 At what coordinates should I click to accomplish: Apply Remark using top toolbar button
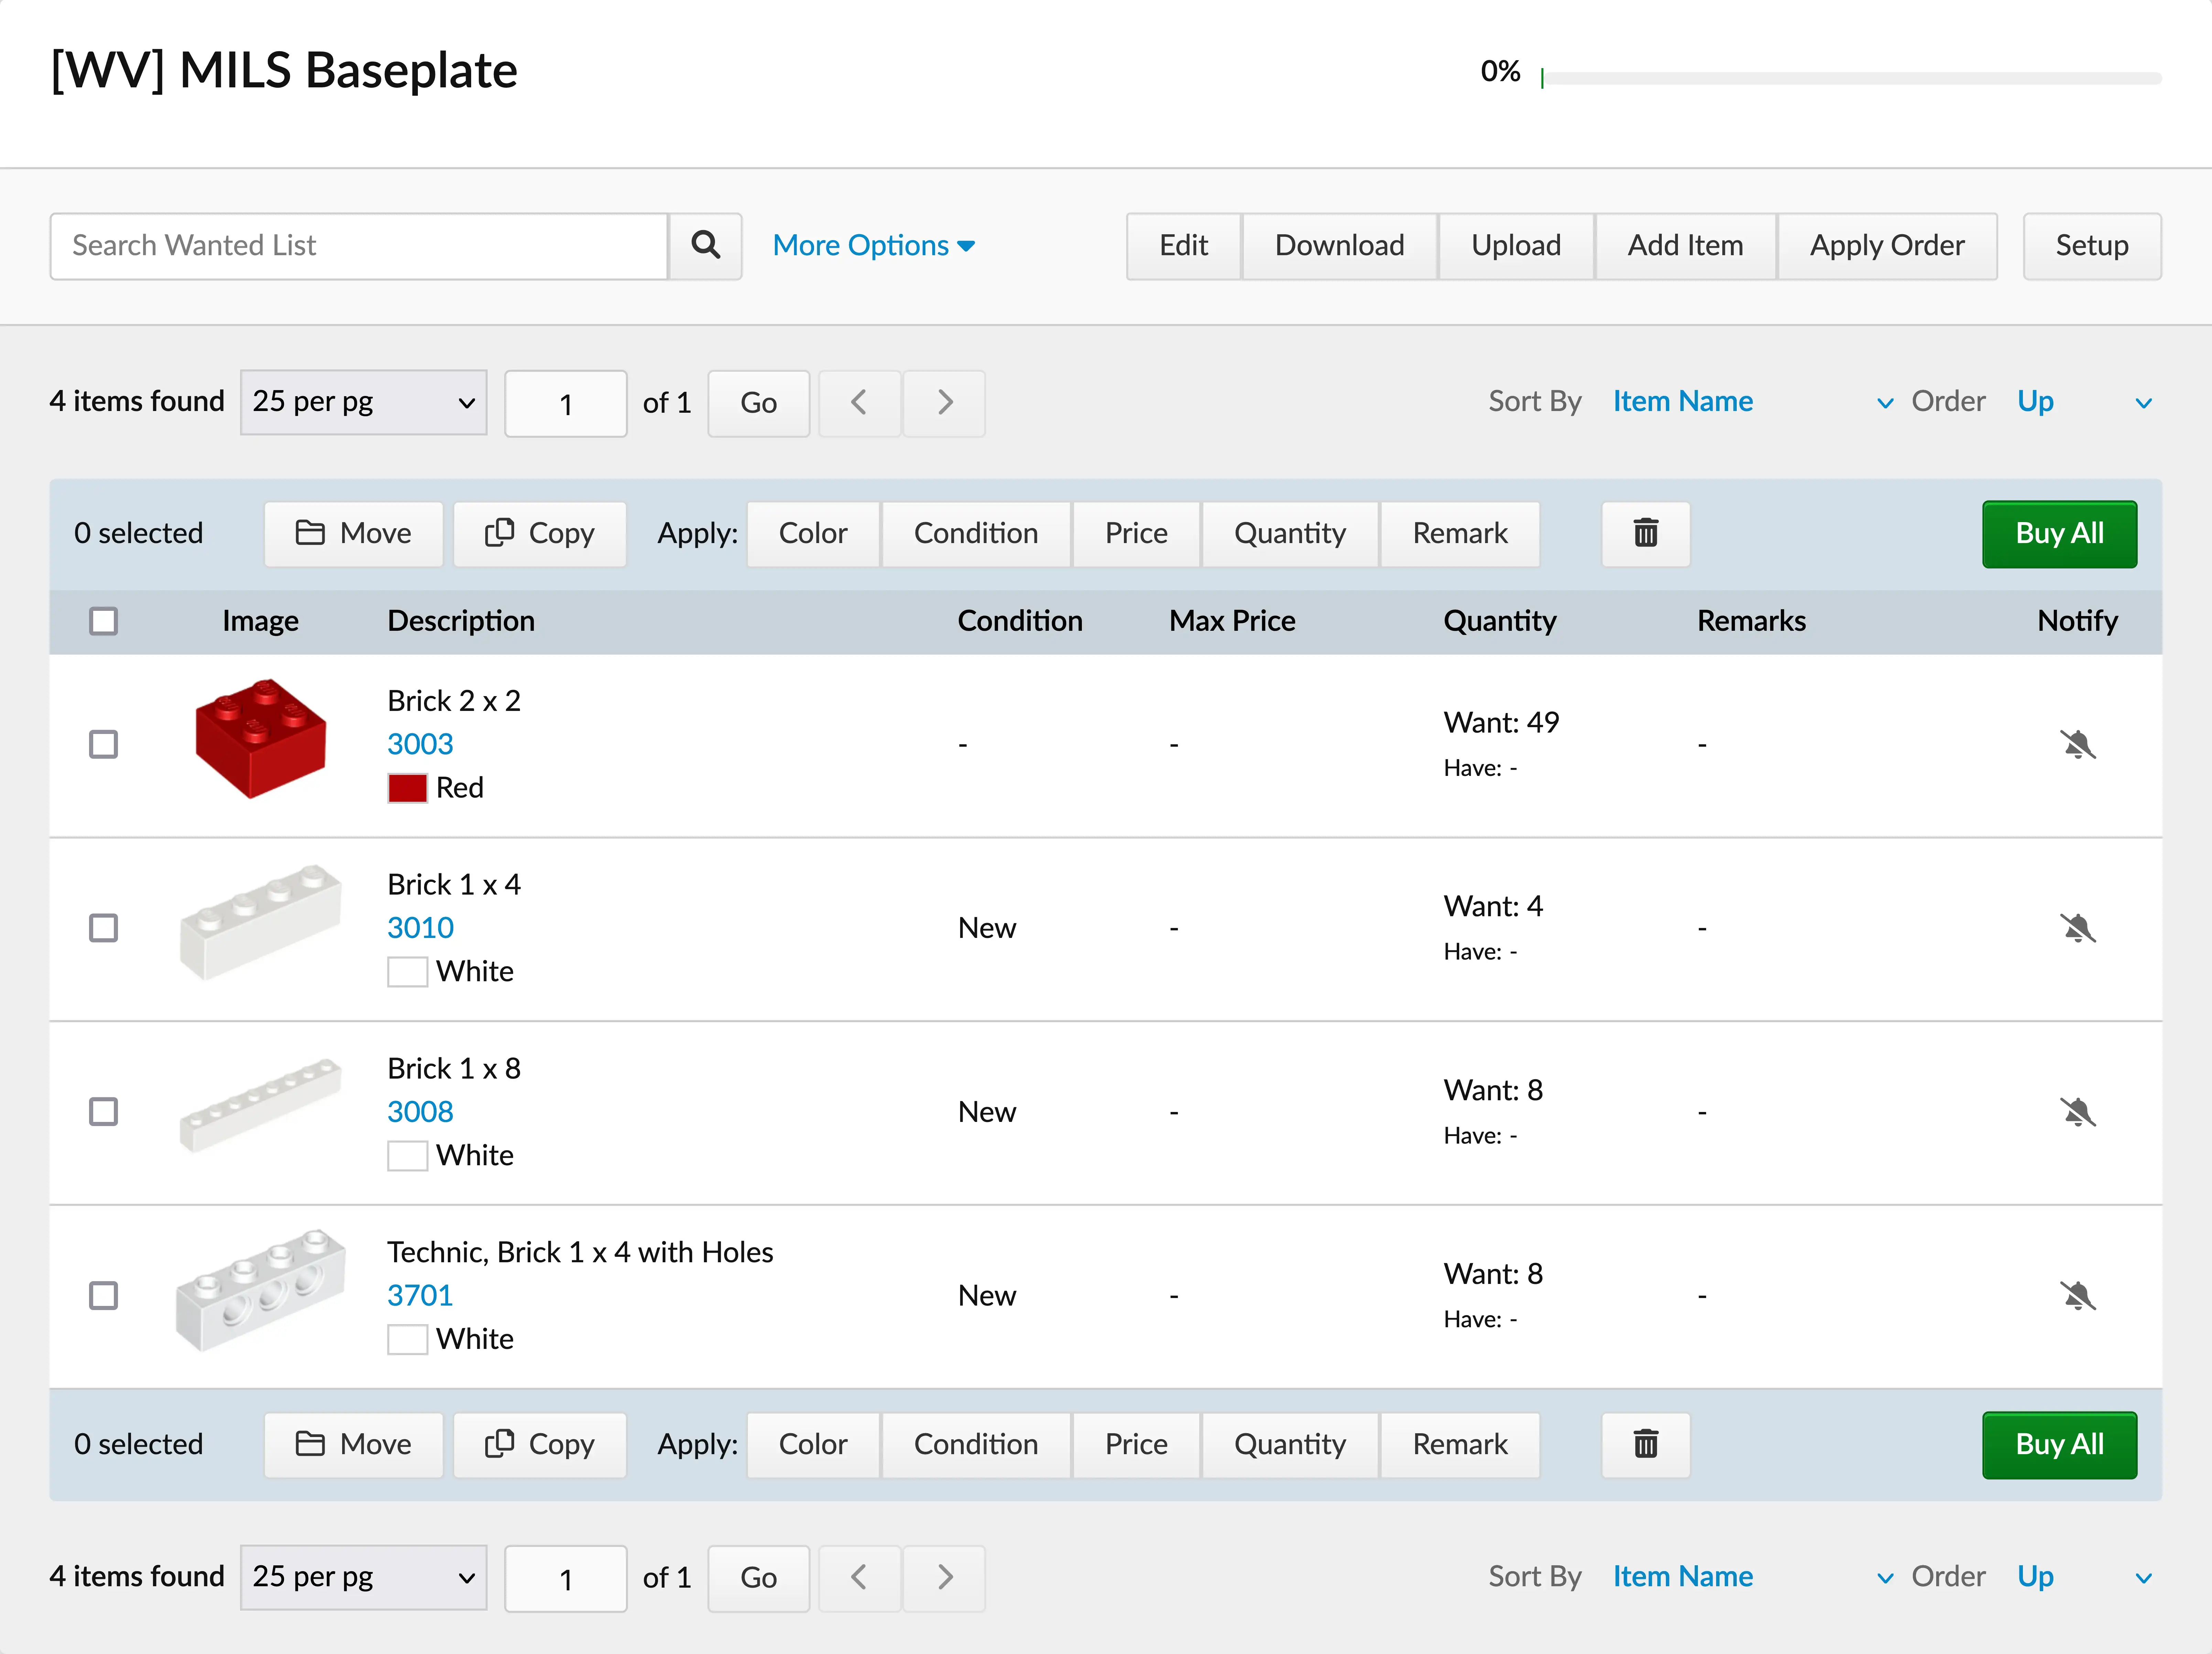point(1460,534)
